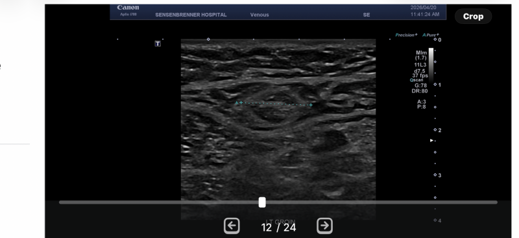Select the right caliper cross marker

(311, 105)
